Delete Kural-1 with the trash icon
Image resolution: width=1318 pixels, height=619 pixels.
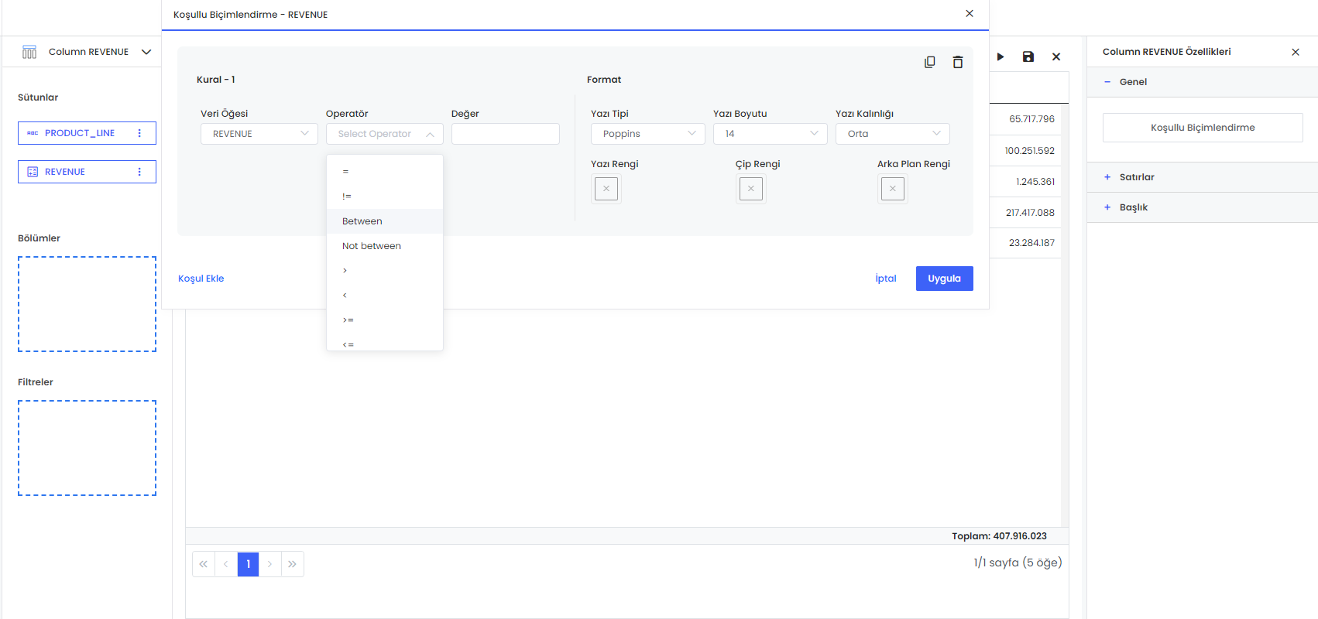(958, 62)
